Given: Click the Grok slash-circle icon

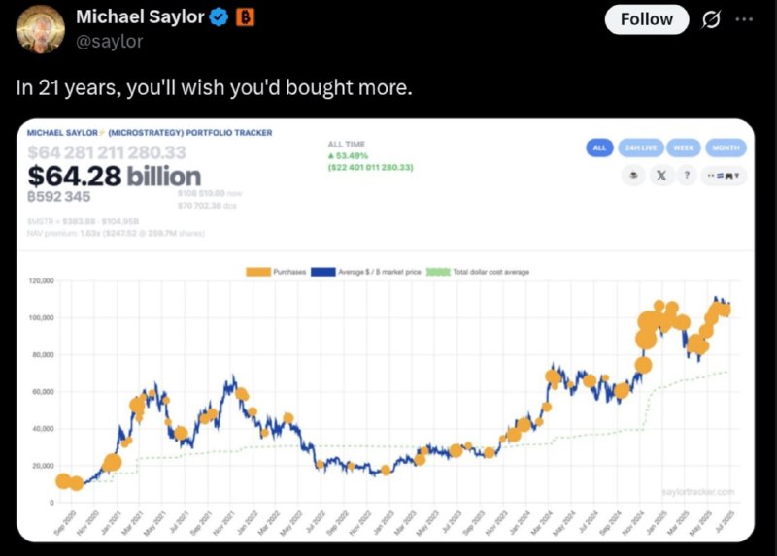Looking at the screenshot, I should (711, 19).
